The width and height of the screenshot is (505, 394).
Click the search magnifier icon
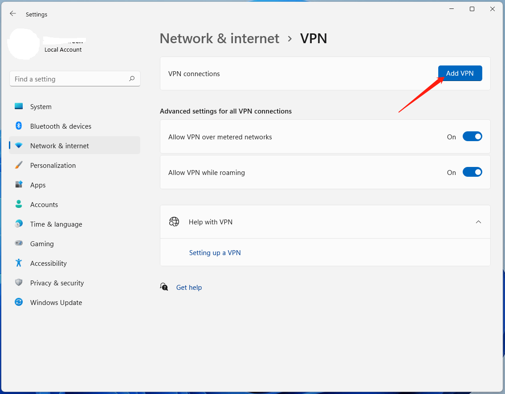pyautogui.click(x=132, y=78)
